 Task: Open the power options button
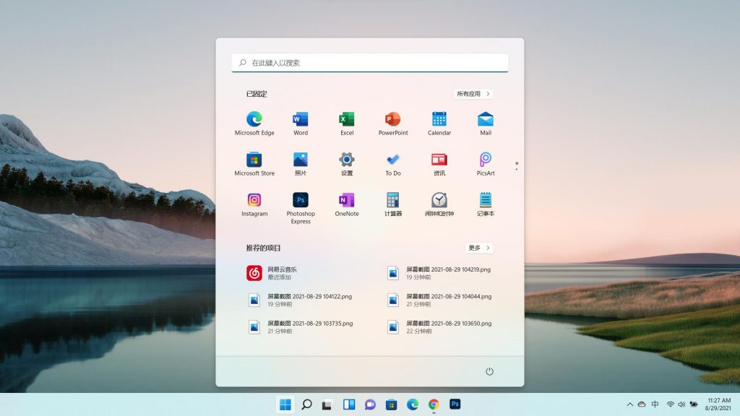[489, 371]
